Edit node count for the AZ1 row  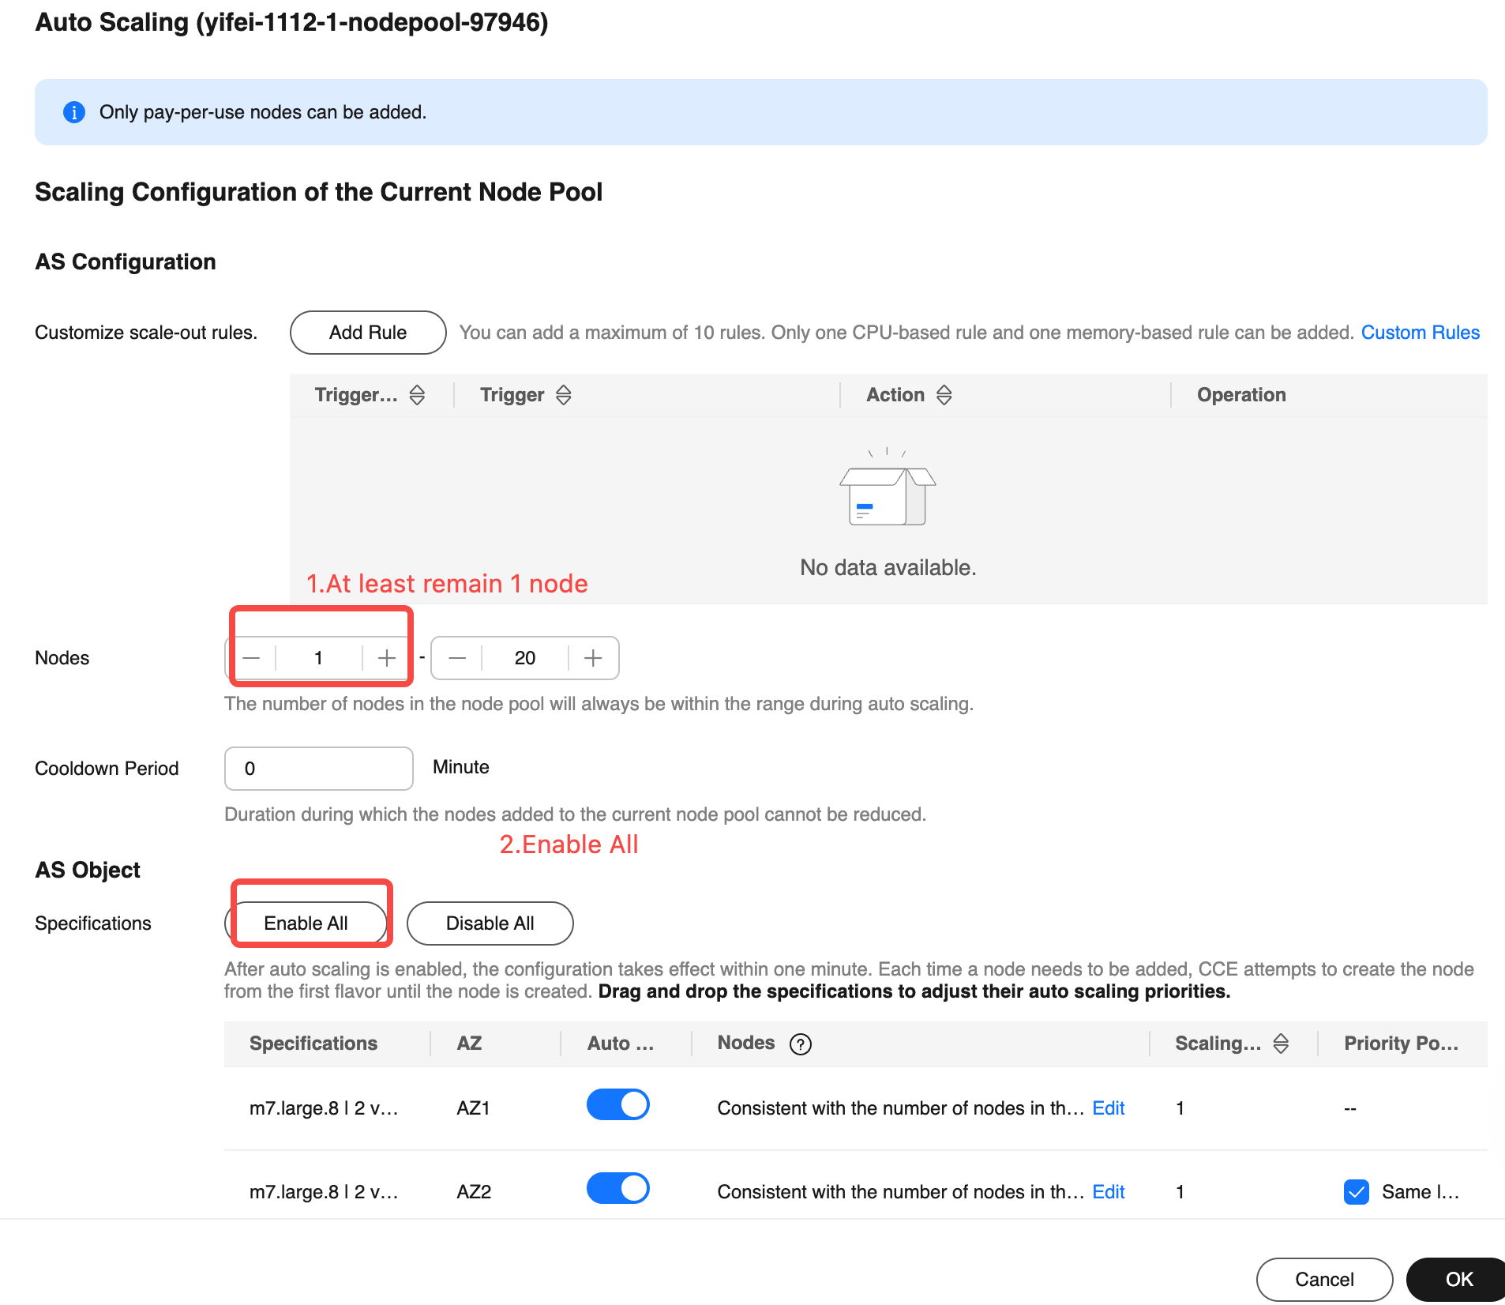pyautogui.click(x=1108, y=1108)
